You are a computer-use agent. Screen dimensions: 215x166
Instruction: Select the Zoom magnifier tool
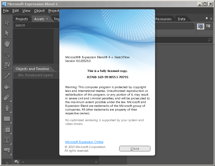coord(7,54)
